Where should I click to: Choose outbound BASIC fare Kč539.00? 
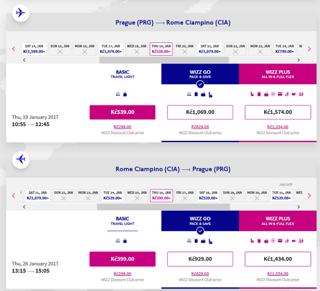pyautogui.click(x=123, y=112)
